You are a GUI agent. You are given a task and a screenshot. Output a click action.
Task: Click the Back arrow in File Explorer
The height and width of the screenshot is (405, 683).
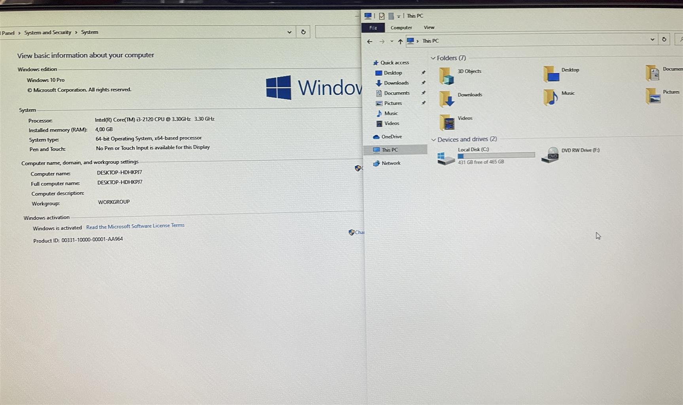tap(369, 42)
